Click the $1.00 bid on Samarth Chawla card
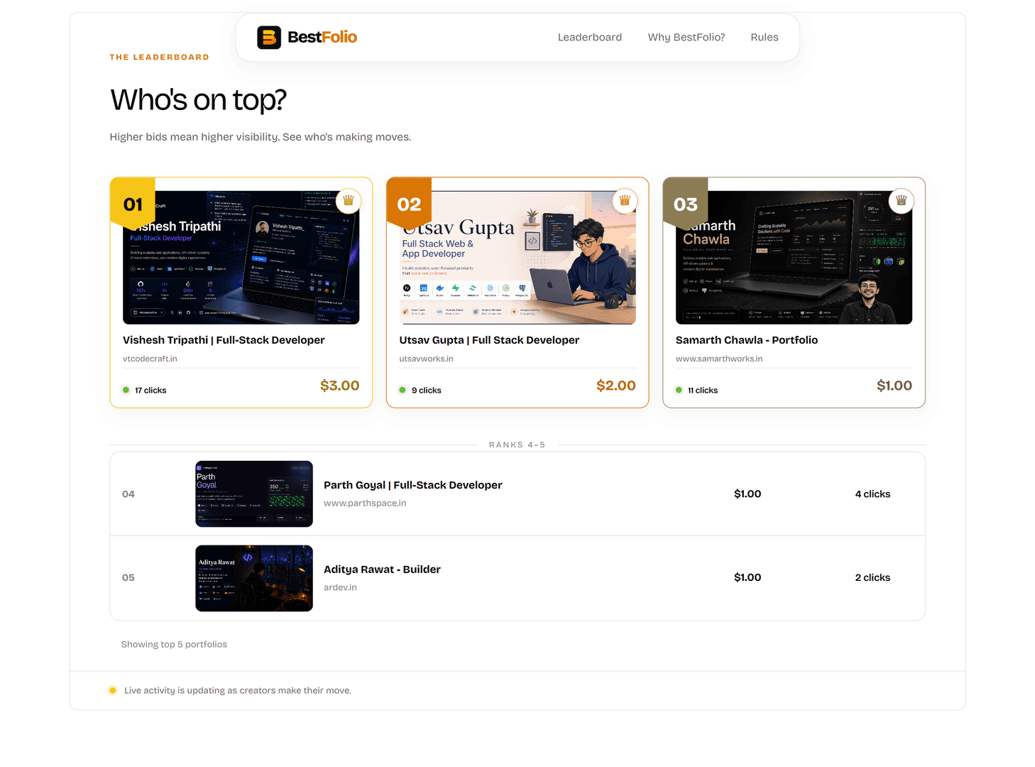 894,386
